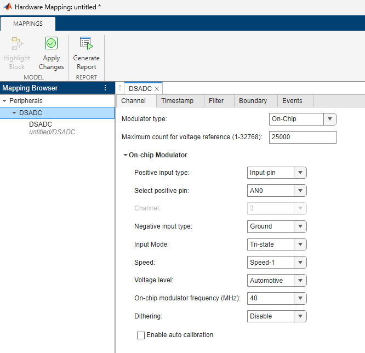This screenshot has width=365, height=353.
Task: Open the Voltage level dropdown
Action: coord(277,281)
